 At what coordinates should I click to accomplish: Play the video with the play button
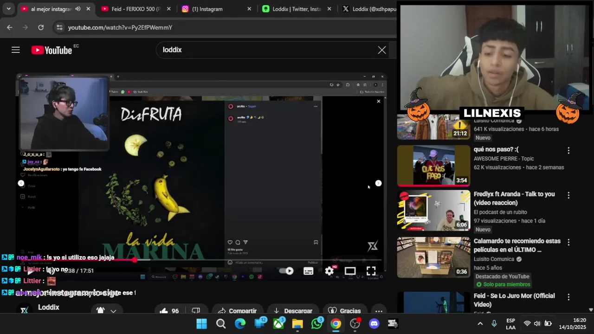click(x=30, y=271)
